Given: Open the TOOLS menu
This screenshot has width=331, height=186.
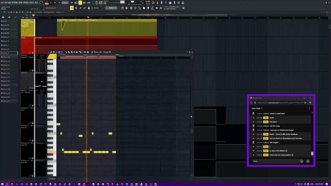Looking at the screenshot, I should click(x=32, y=3).
